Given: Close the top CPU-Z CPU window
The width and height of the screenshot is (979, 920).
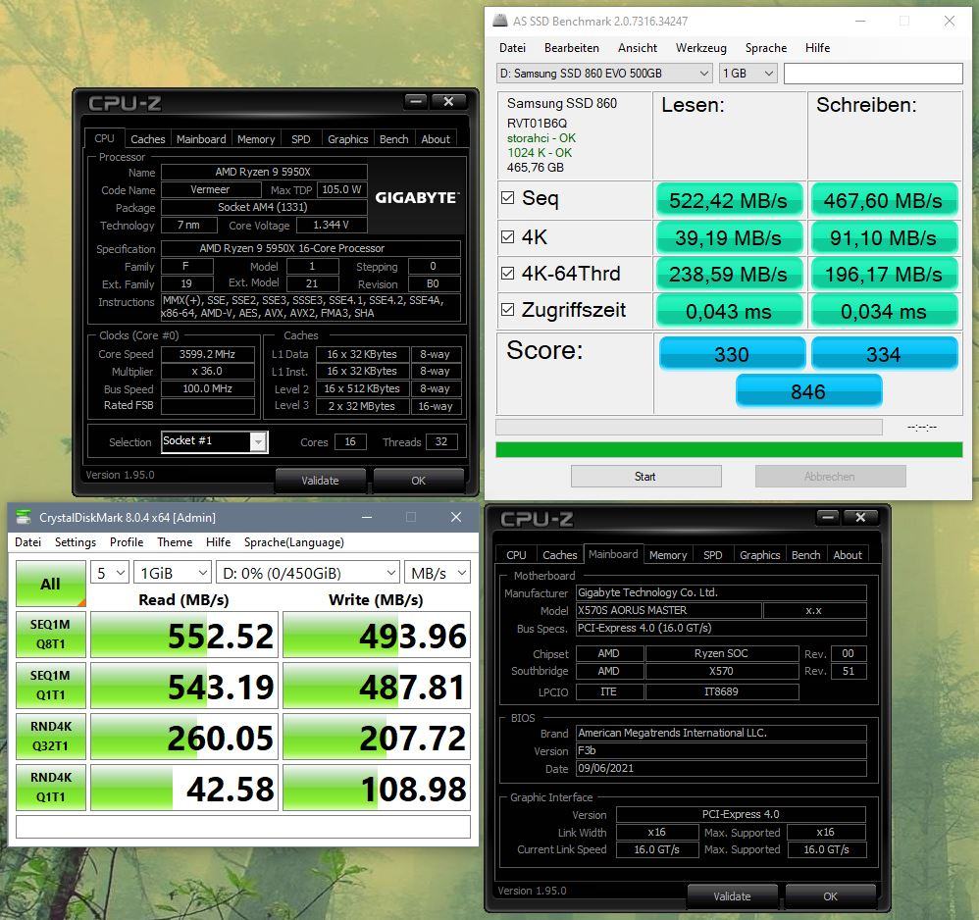Looking at the screenshot, I should 448,101.
